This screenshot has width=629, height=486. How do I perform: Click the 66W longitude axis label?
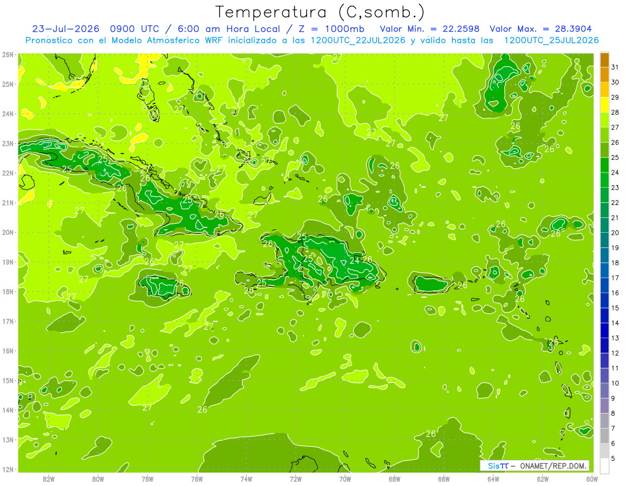tap(444, 478)
